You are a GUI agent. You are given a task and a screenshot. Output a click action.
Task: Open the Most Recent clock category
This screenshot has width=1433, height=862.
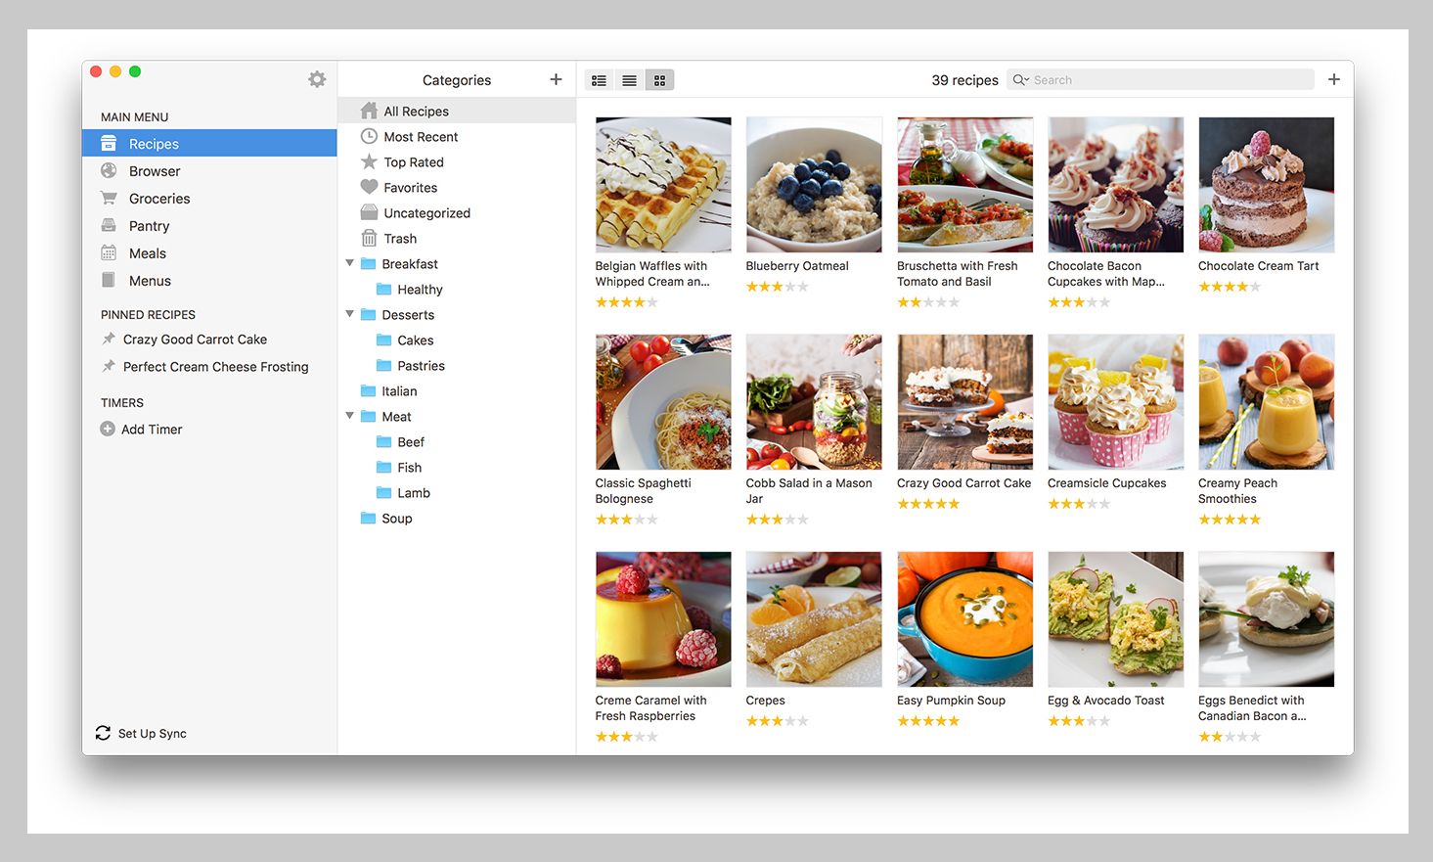tap(421, 137)
